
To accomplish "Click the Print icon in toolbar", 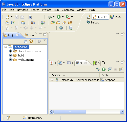I will tap(22, 17).
